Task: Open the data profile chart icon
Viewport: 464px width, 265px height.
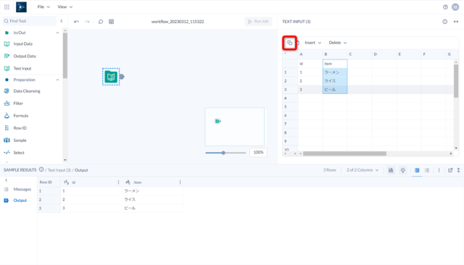Action: click(x=391, y=170)
